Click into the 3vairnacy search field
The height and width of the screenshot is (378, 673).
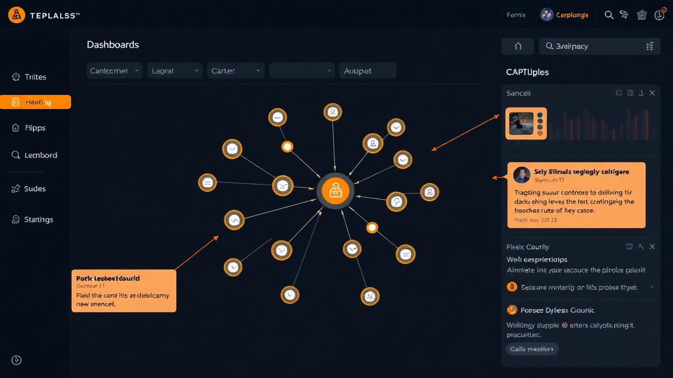tap(600, 46)
